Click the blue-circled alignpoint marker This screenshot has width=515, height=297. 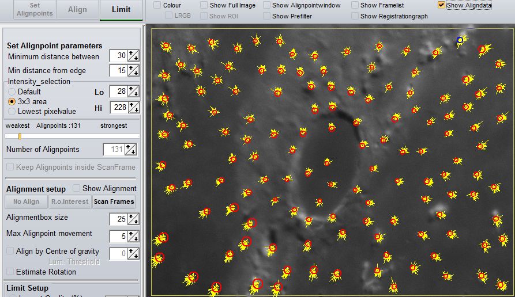coord(460,40)
